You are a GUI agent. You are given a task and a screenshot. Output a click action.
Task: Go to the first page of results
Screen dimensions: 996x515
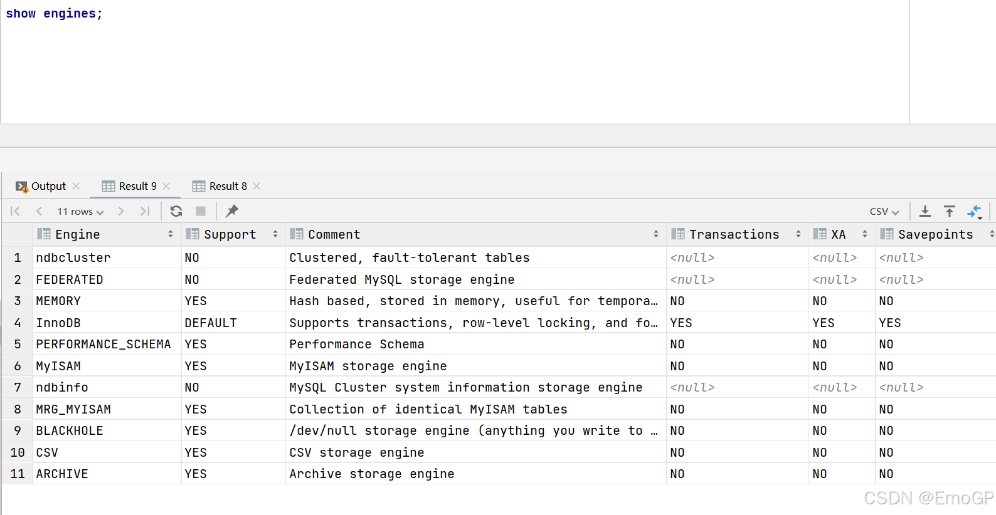coord(16,211)
